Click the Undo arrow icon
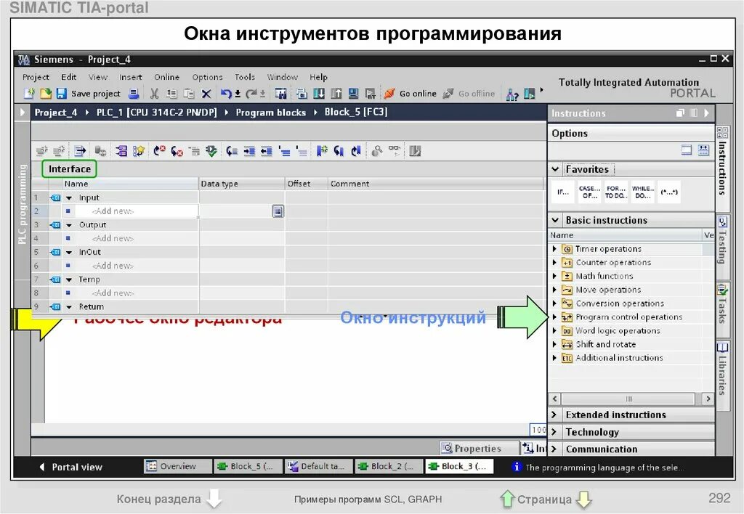 coord(227,94)
